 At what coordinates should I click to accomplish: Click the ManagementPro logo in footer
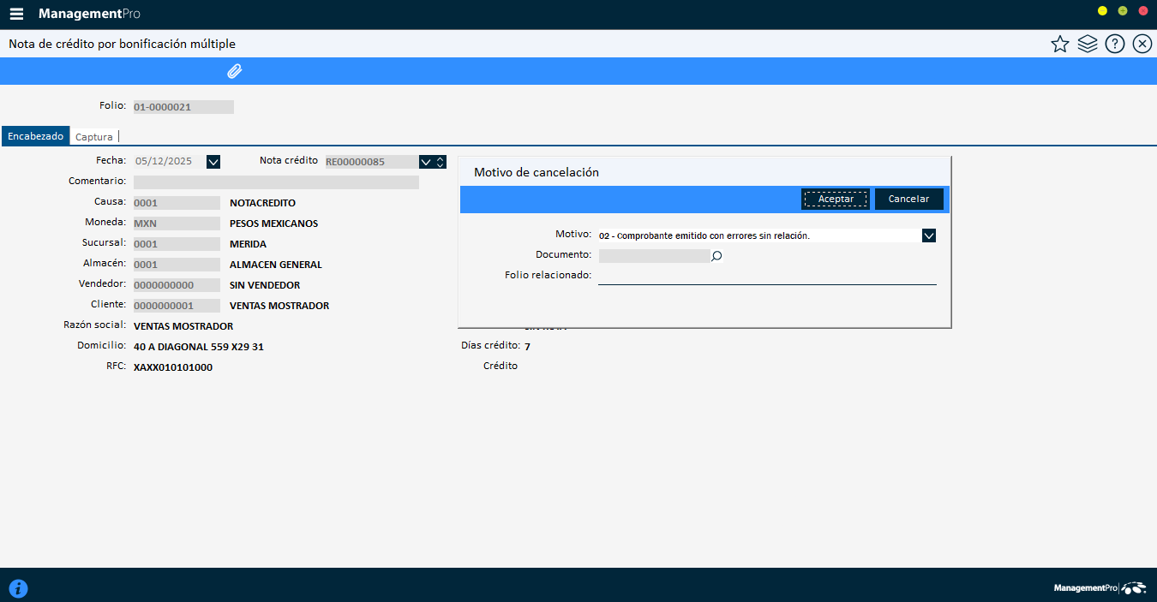point(1100,588)
